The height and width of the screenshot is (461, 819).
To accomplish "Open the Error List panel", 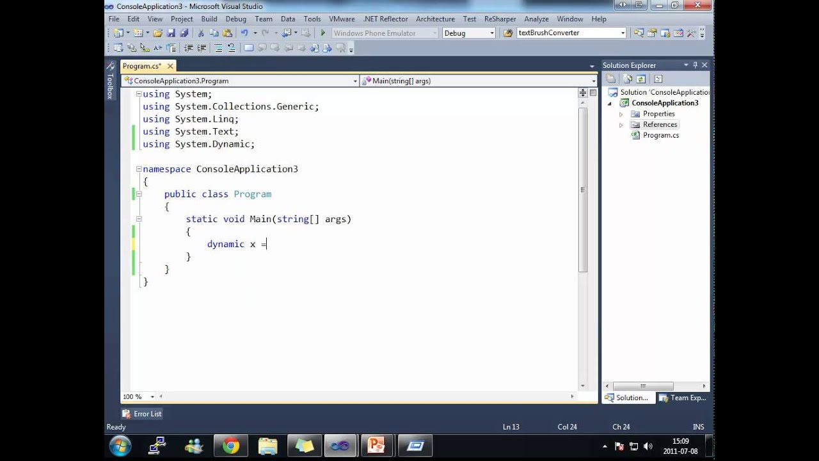I will [x=142, y=414].
